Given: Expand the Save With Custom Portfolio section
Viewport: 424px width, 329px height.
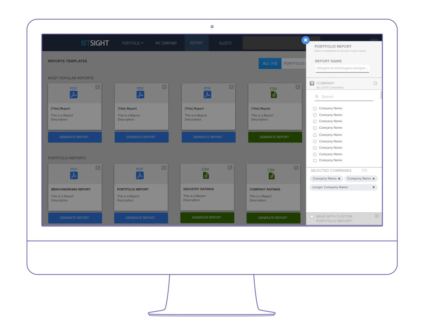Looking at the screenshot, I should click(377, 216).
